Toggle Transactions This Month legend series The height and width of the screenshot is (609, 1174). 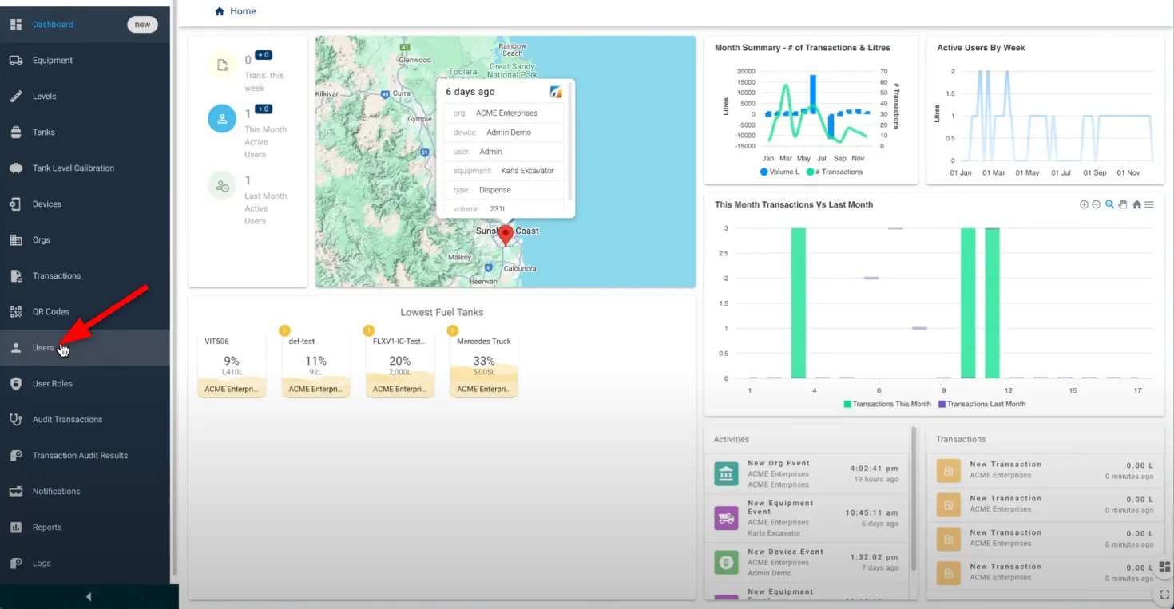887,404
